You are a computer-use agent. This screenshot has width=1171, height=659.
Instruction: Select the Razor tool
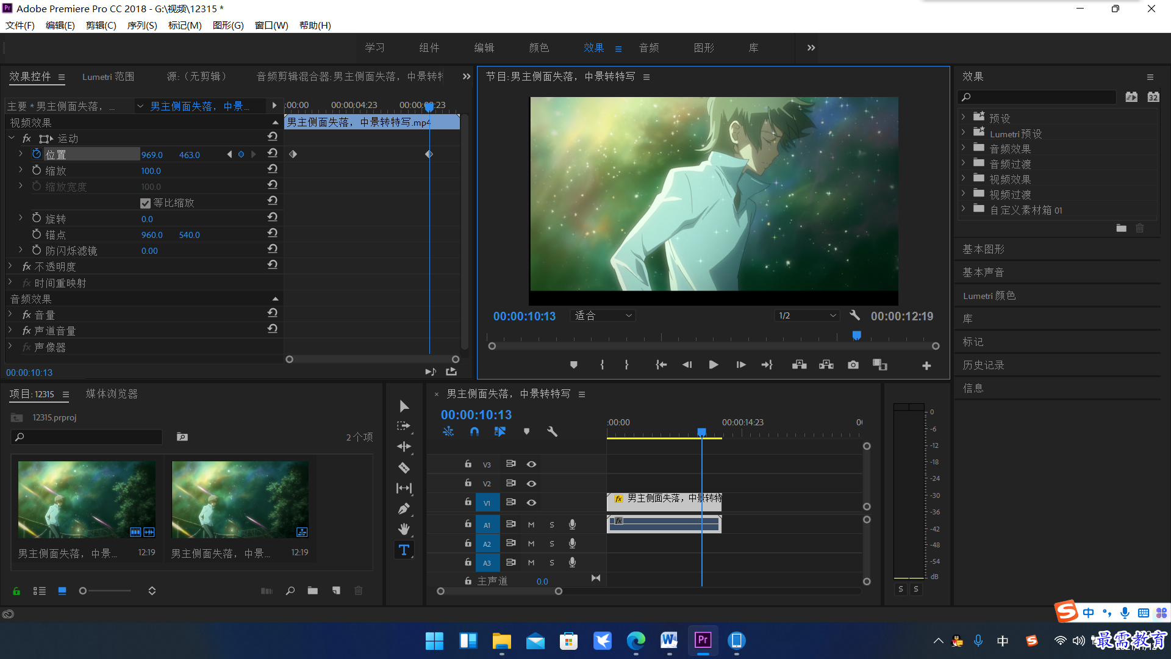tap(404, 468)
